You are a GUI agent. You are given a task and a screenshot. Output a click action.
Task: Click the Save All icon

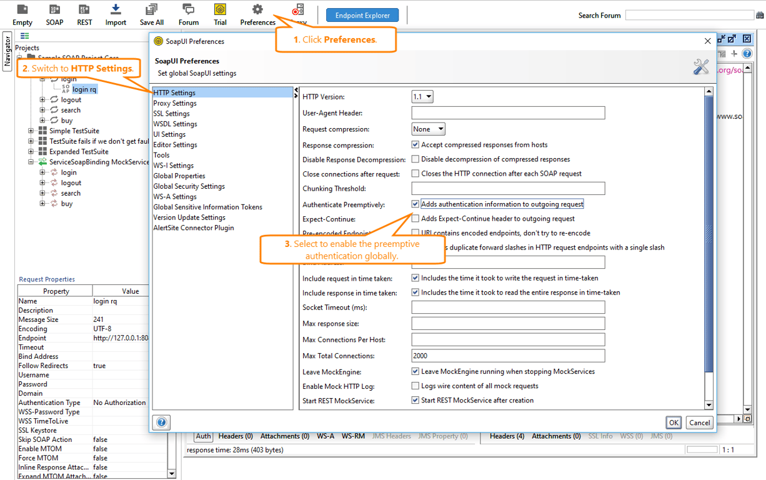(151, 14)
